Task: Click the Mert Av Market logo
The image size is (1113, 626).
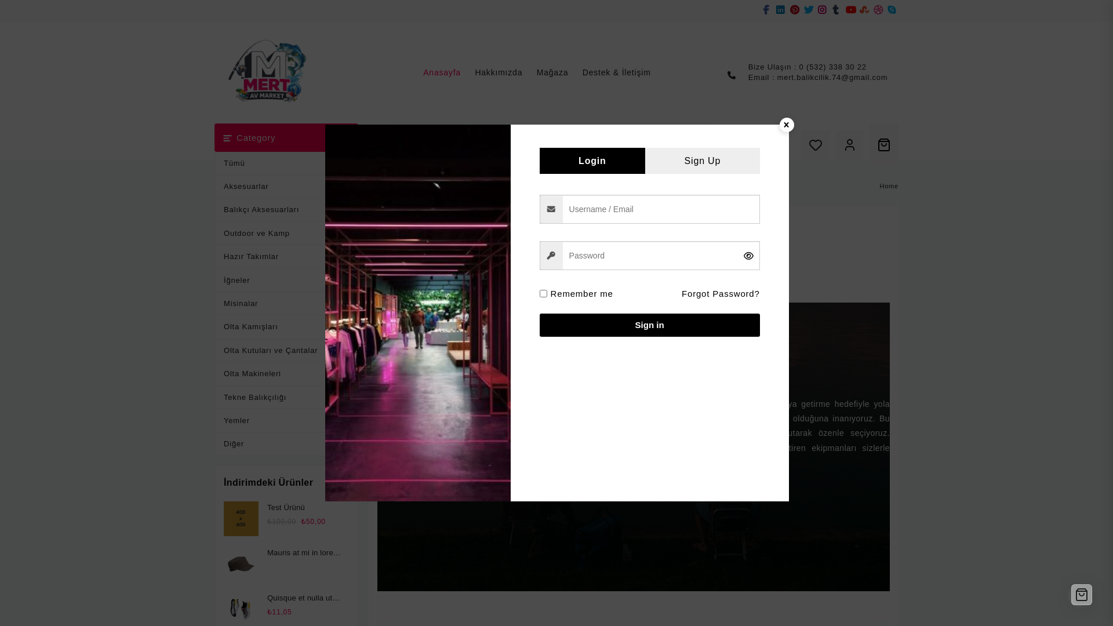Action: (x=267, y=71)
